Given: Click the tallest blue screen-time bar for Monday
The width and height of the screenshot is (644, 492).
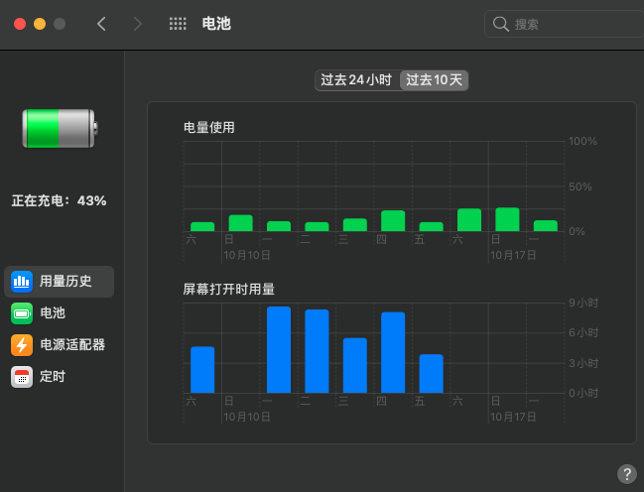Looking at the screenshot, I should (x=279, y=350).
